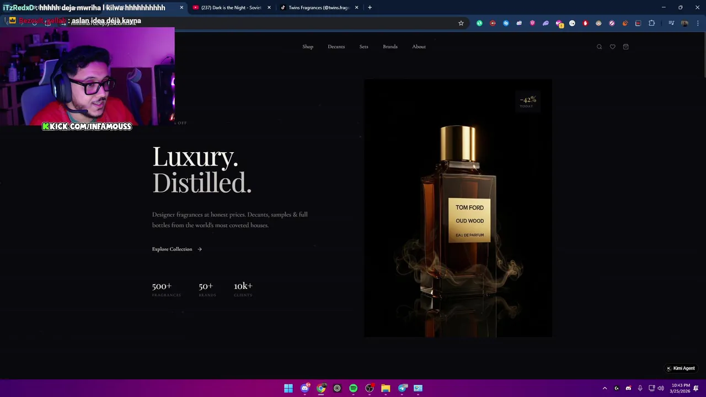This screenshot has width=706, height=397.
Task: Click the 10k+ clients stat
Action: pos(243,289)
